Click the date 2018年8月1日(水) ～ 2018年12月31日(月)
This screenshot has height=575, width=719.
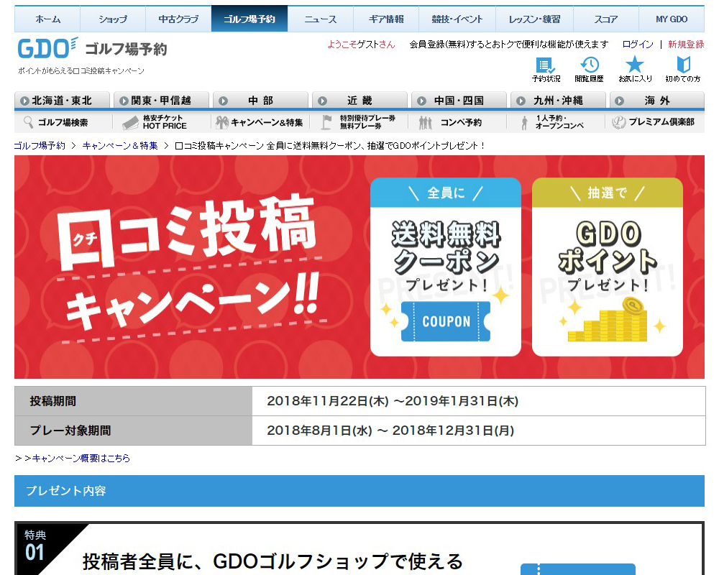(390, 431)
